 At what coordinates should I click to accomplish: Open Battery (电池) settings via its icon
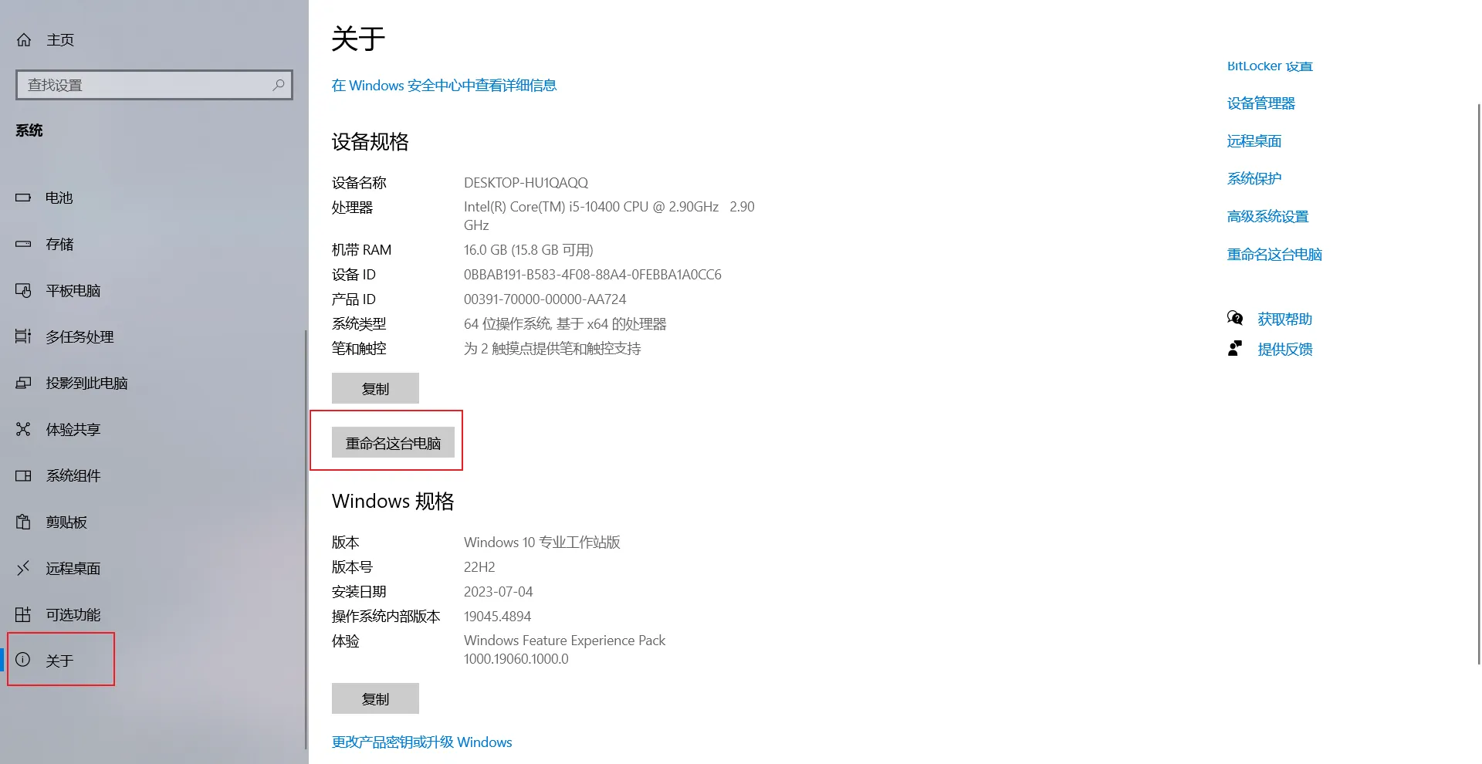coord(23,198)
